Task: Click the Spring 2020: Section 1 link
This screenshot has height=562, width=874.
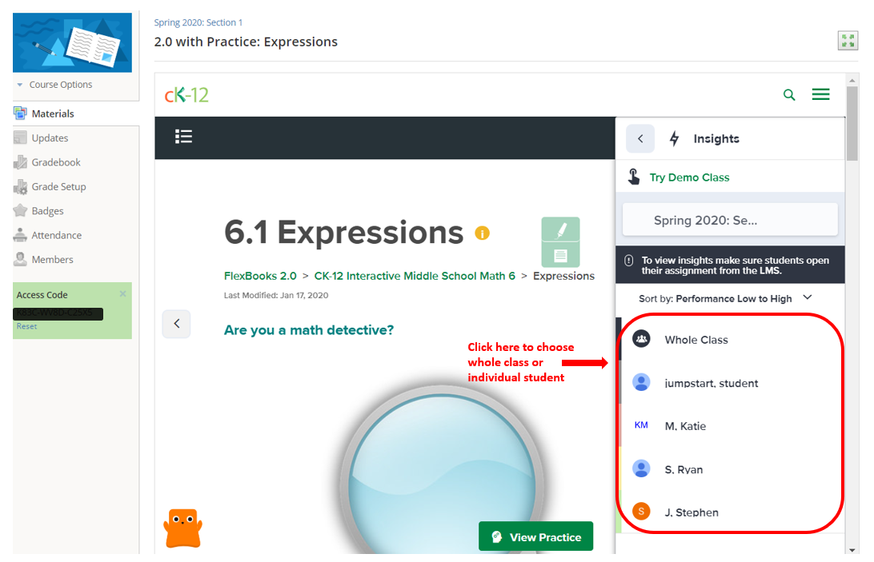Action: tap(198, 22)
